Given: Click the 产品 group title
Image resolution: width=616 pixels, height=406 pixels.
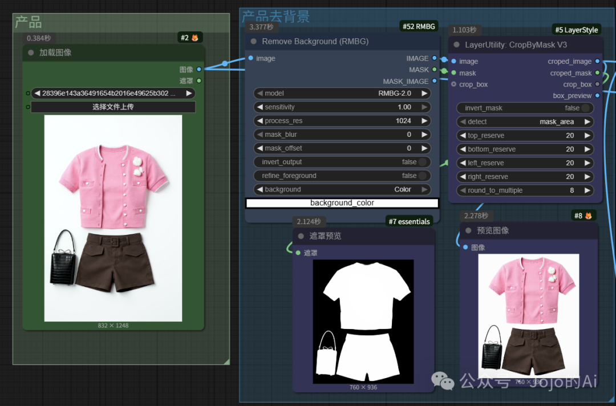Looking at the screenshot, I should pos(29,22).
